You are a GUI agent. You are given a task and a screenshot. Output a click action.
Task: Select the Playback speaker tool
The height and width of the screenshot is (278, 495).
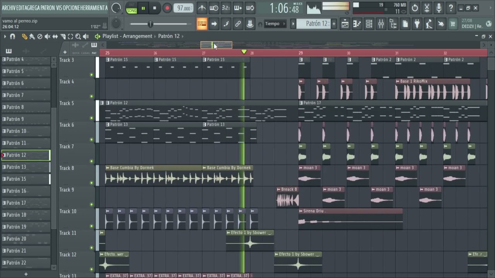[86, 36]
